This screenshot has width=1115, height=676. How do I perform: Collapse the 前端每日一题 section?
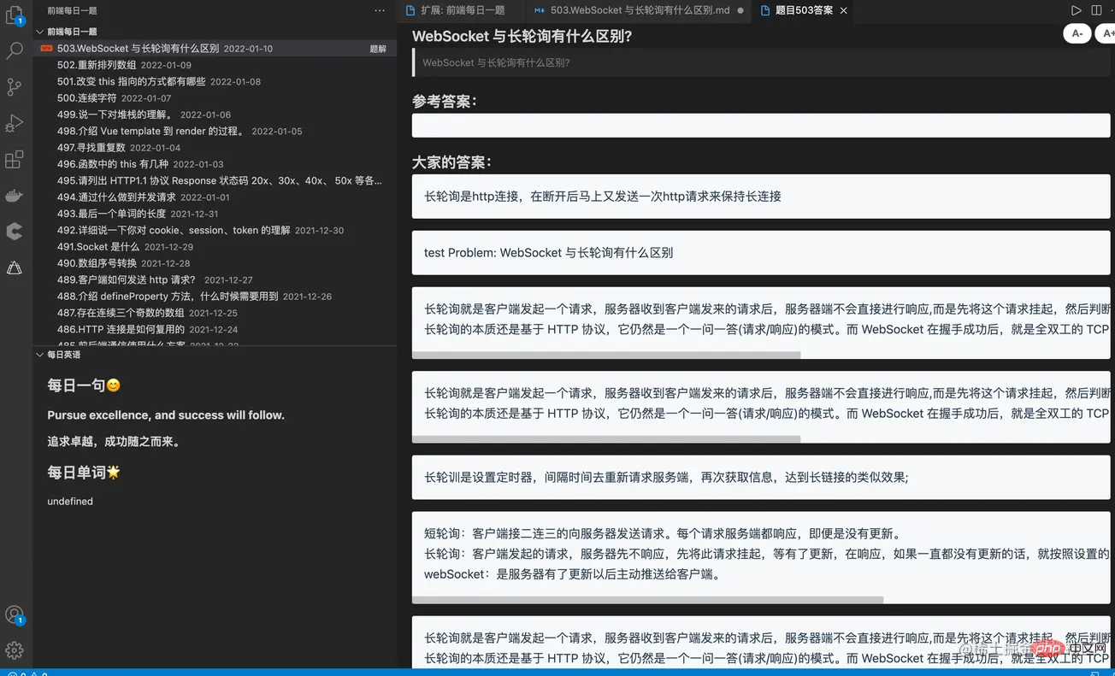[39, 31]
